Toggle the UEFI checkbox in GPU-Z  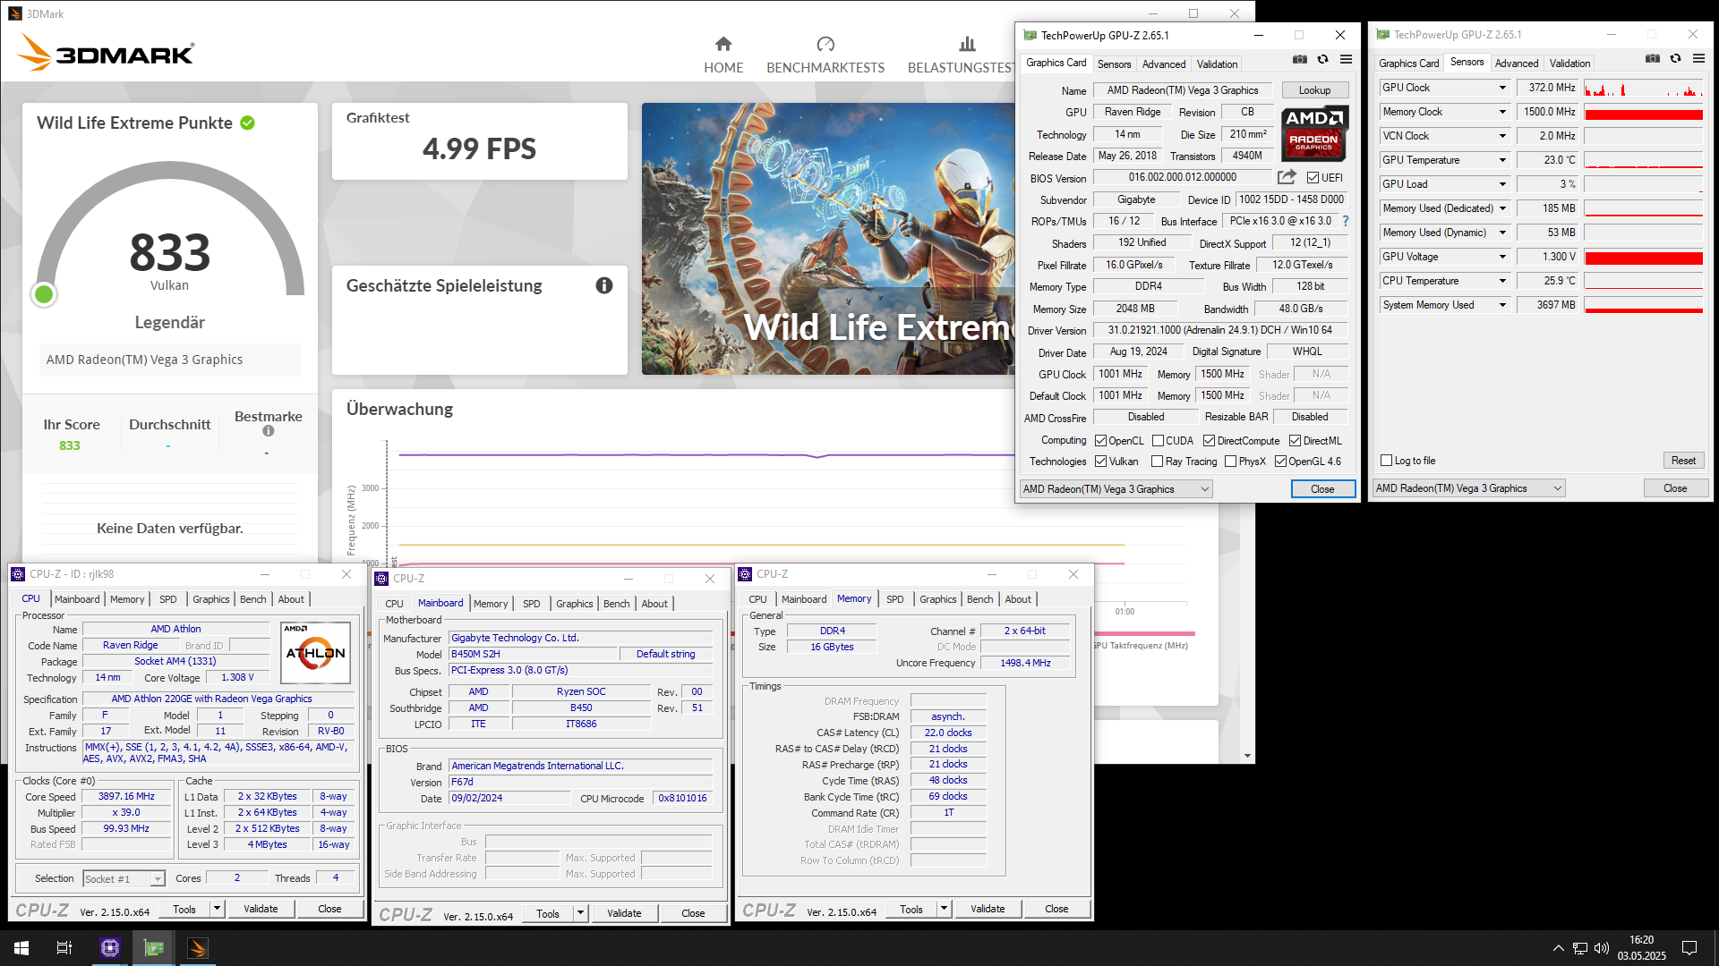[1313, 178]
